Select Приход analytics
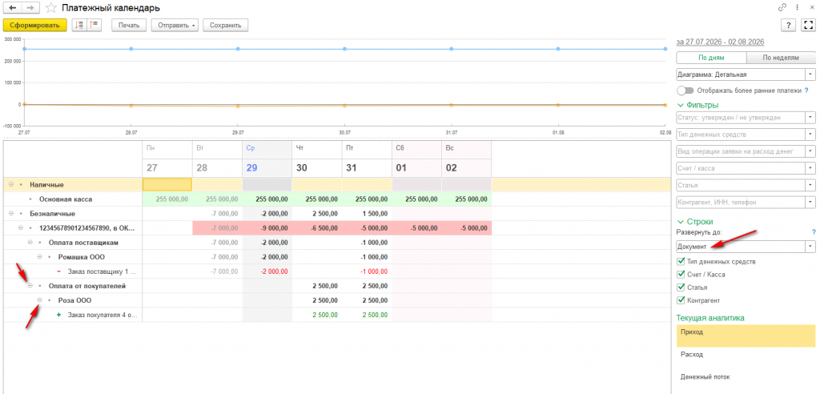The width and height of the screenshot is (820, 394). (x=746, y=336)
